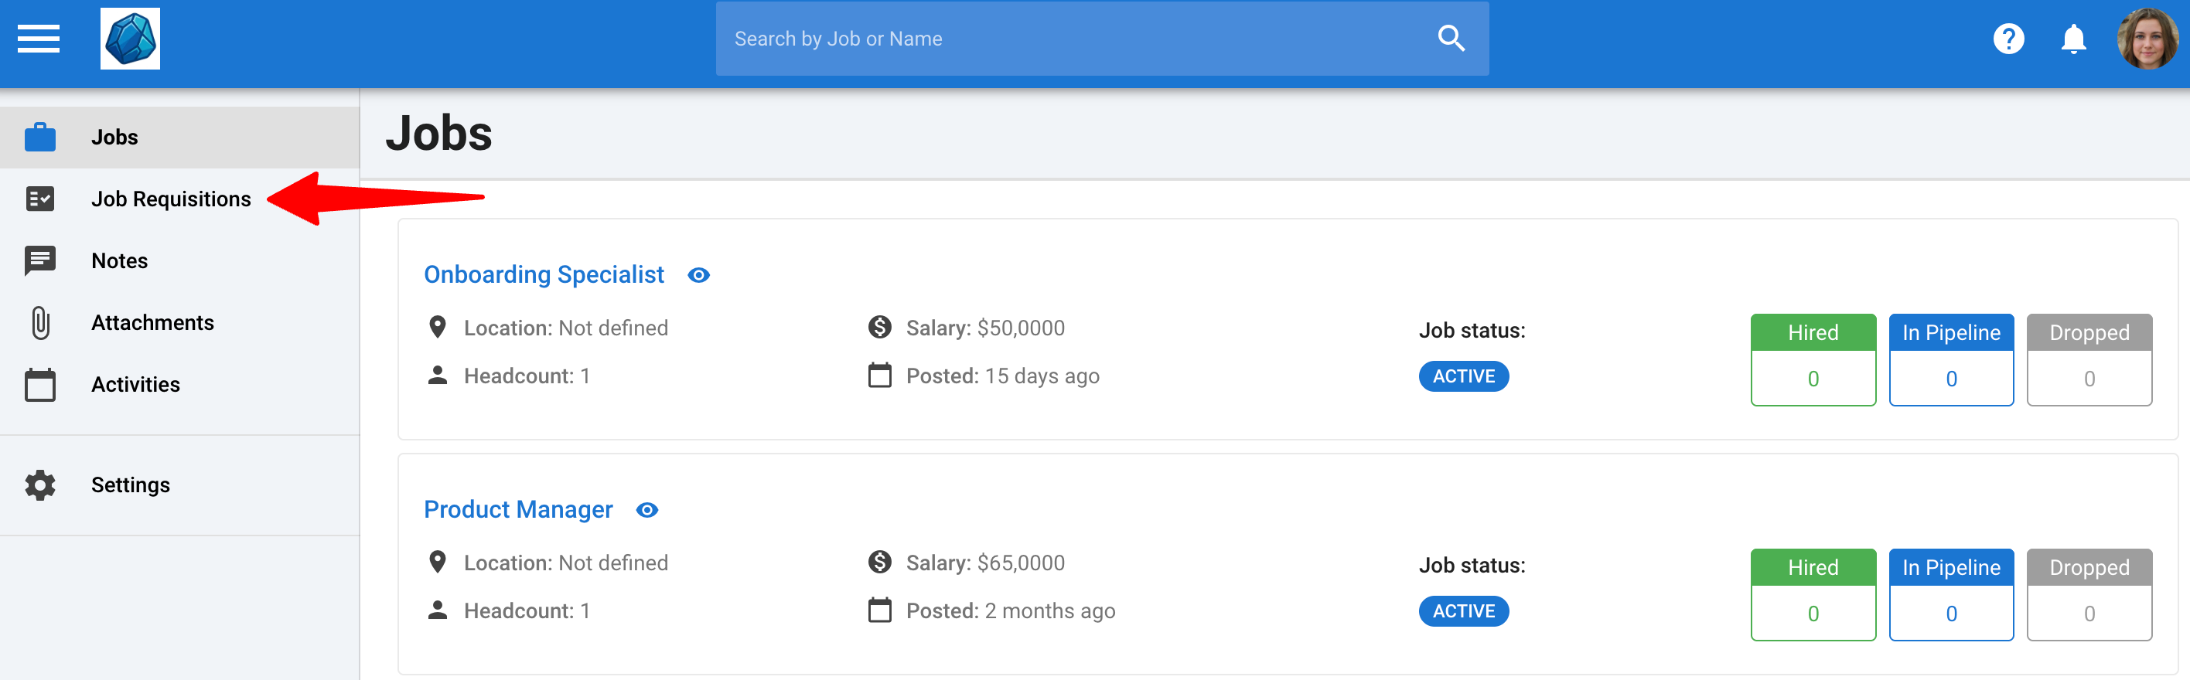
Task: Click ACTIVE status badge for Onboarding Specialist
Action: (1463, 376)
